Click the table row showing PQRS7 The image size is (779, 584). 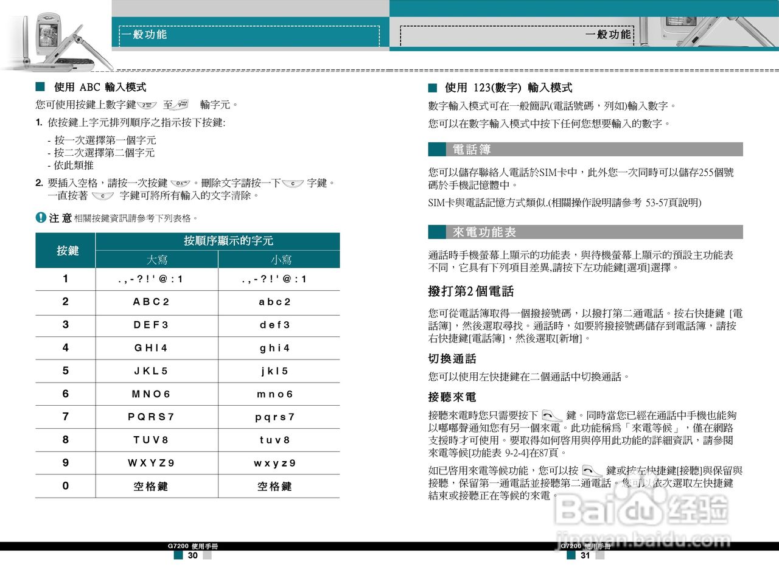point(151,417)
